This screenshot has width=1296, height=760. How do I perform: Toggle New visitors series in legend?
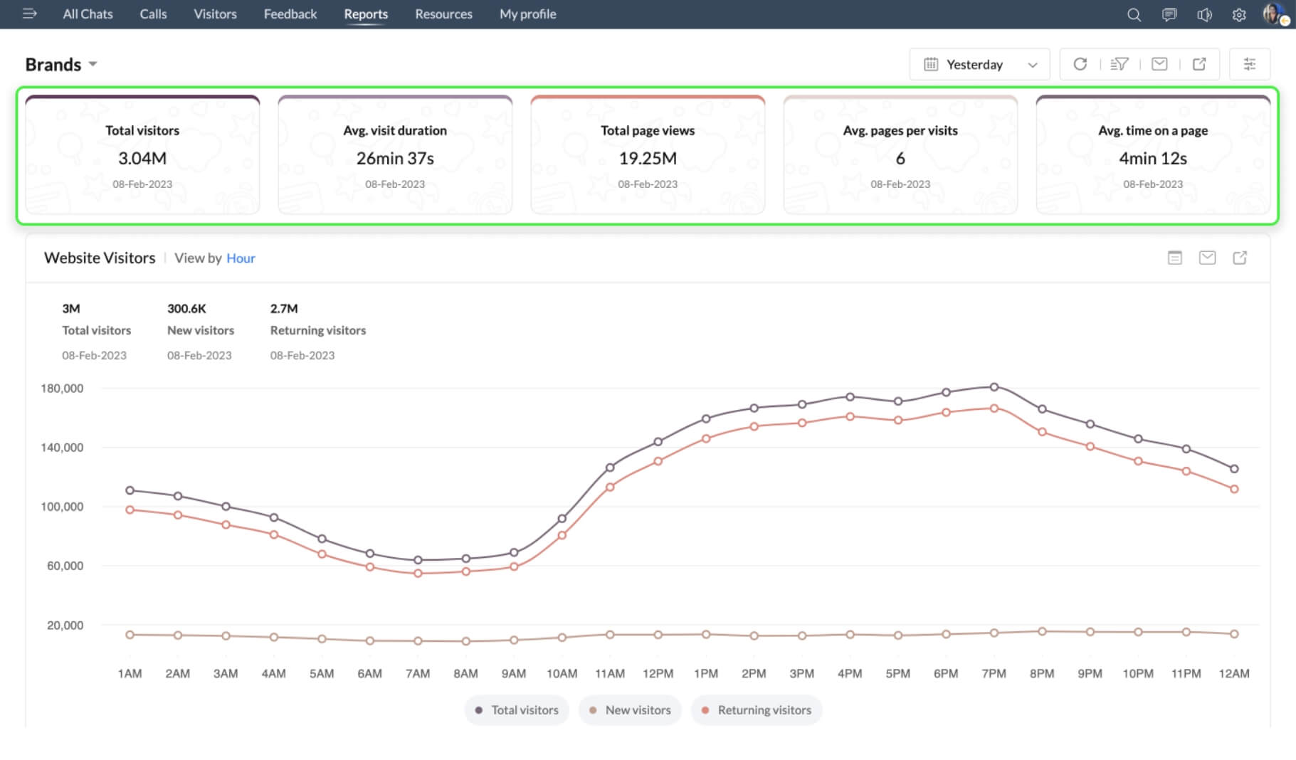pos(630,710)
